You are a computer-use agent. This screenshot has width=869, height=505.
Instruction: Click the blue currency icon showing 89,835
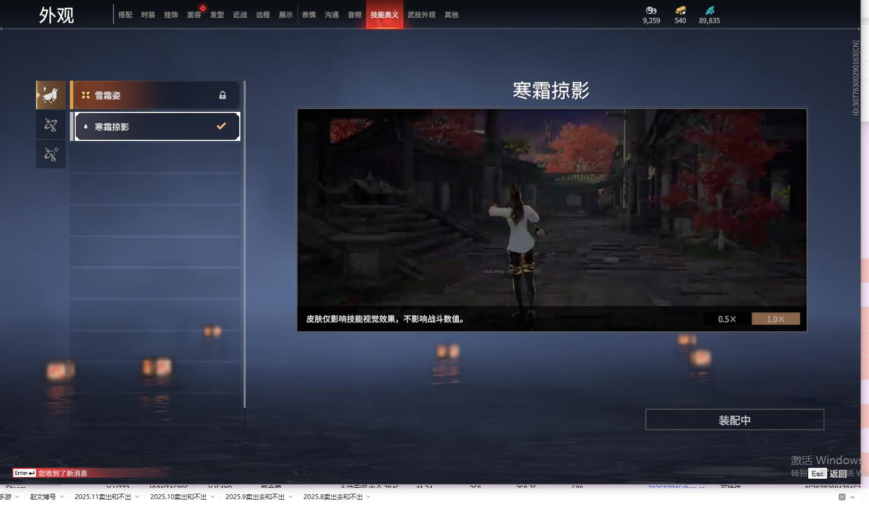click(711, 9)
